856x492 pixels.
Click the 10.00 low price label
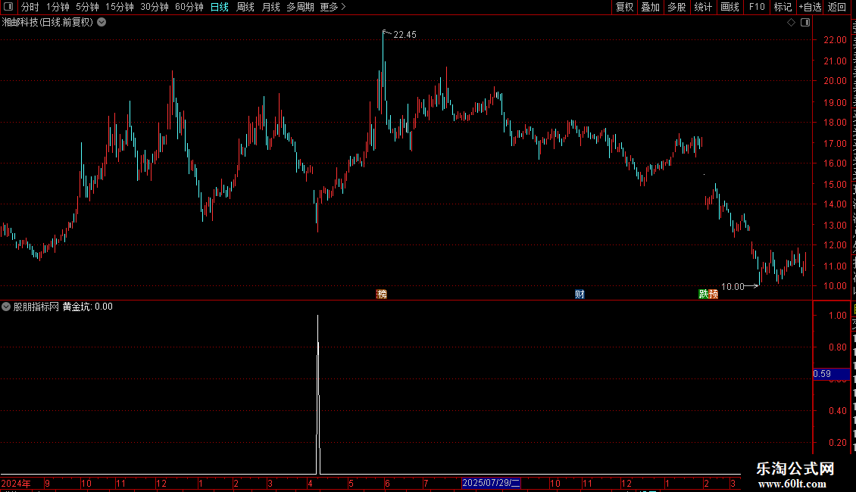click(733, 286)
